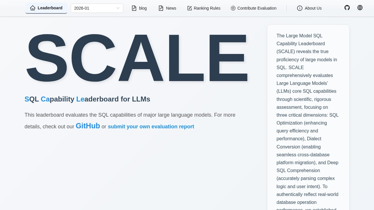
Task: Click 'submit your own evaluation report' link
Action: coord(151,127)
